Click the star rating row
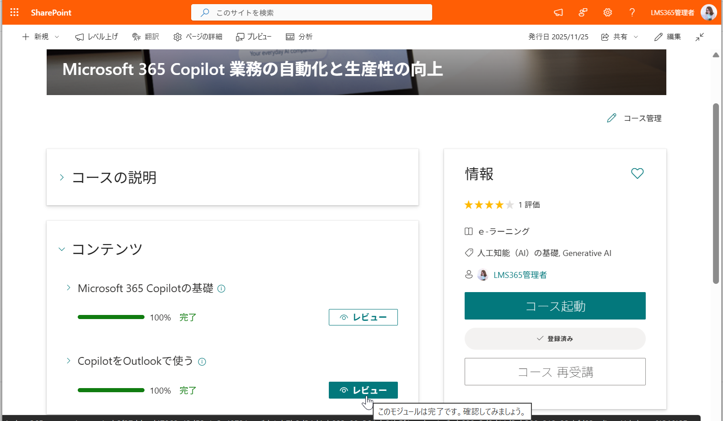 tap(489, 205)
